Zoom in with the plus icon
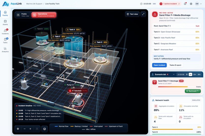This screenshot has height=136, width=205. click(30, 129)
